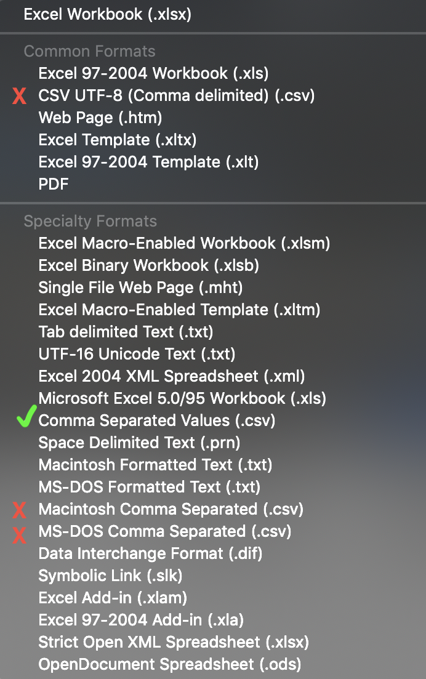
Task: Select Macintosh Comma Separated (.csv)
Action: click(171, 509)
